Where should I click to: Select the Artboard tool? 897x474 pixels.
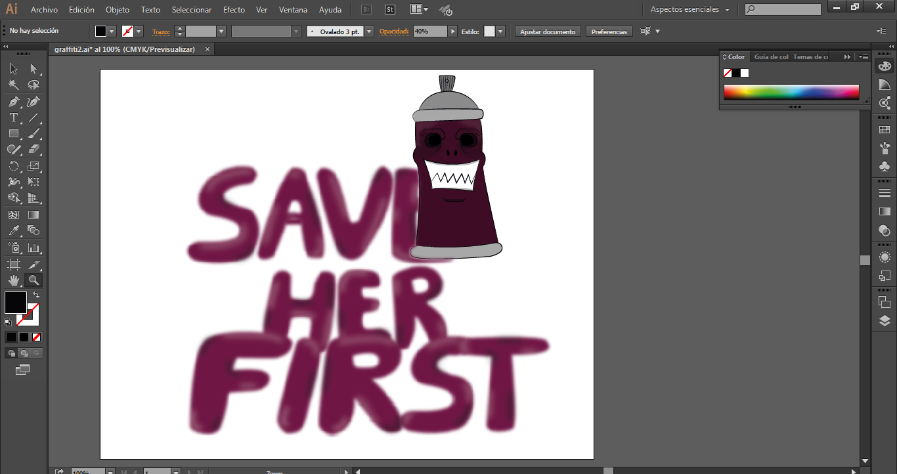pos(14,265)
